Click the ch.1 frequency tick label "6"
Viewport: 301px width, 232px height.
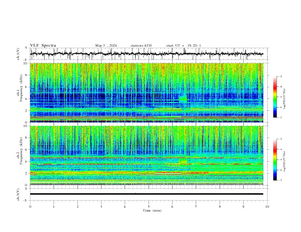[x=27, y=87]
